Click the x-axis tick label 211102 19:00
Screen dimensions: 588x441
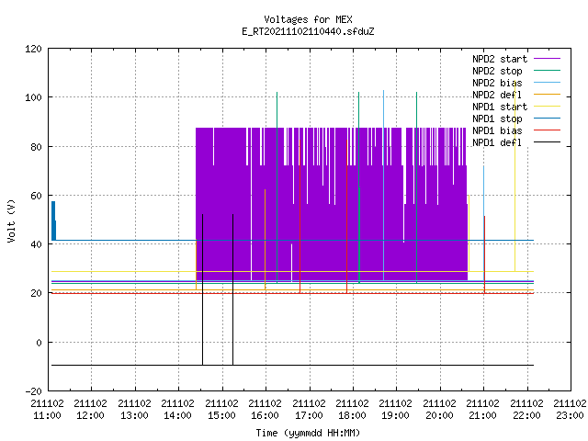(x=396, y=410)
